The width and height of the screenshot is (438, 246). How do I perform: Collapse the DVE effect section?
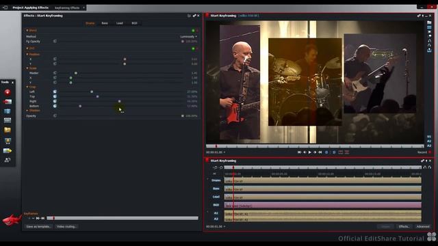(27, 49)
